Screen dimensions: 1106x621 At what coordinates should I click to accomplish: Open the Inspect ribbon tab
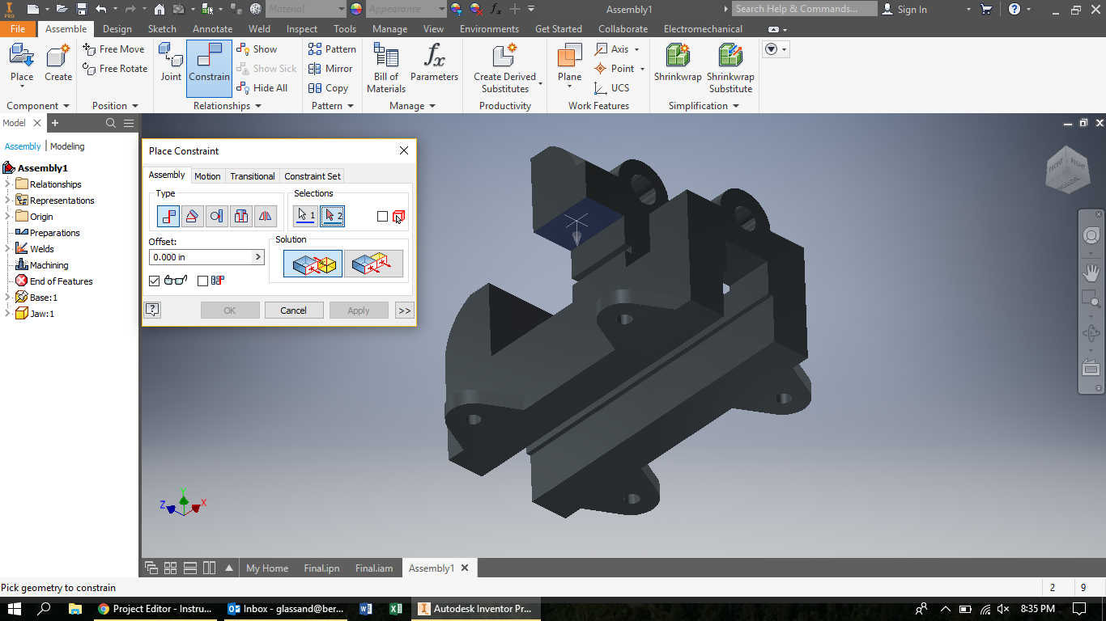[x=302, y=29]
